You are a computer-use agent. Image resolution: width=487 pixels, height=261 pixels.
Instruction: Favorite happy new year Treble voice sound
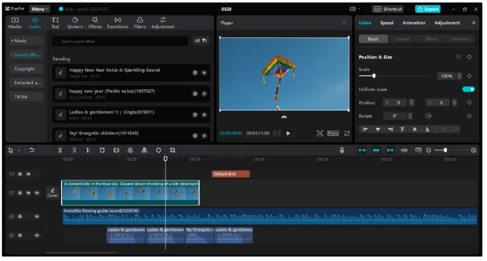pyautogui.click(x=195, y=94)
